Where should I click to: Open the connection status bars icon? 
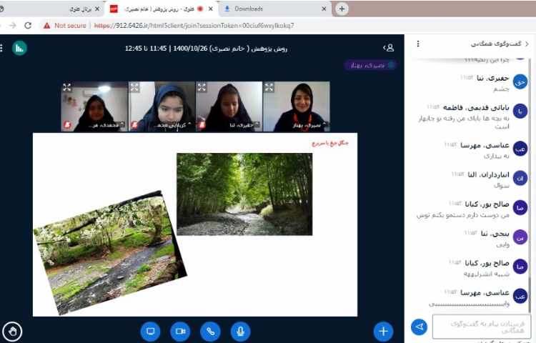tap(19, 48)
